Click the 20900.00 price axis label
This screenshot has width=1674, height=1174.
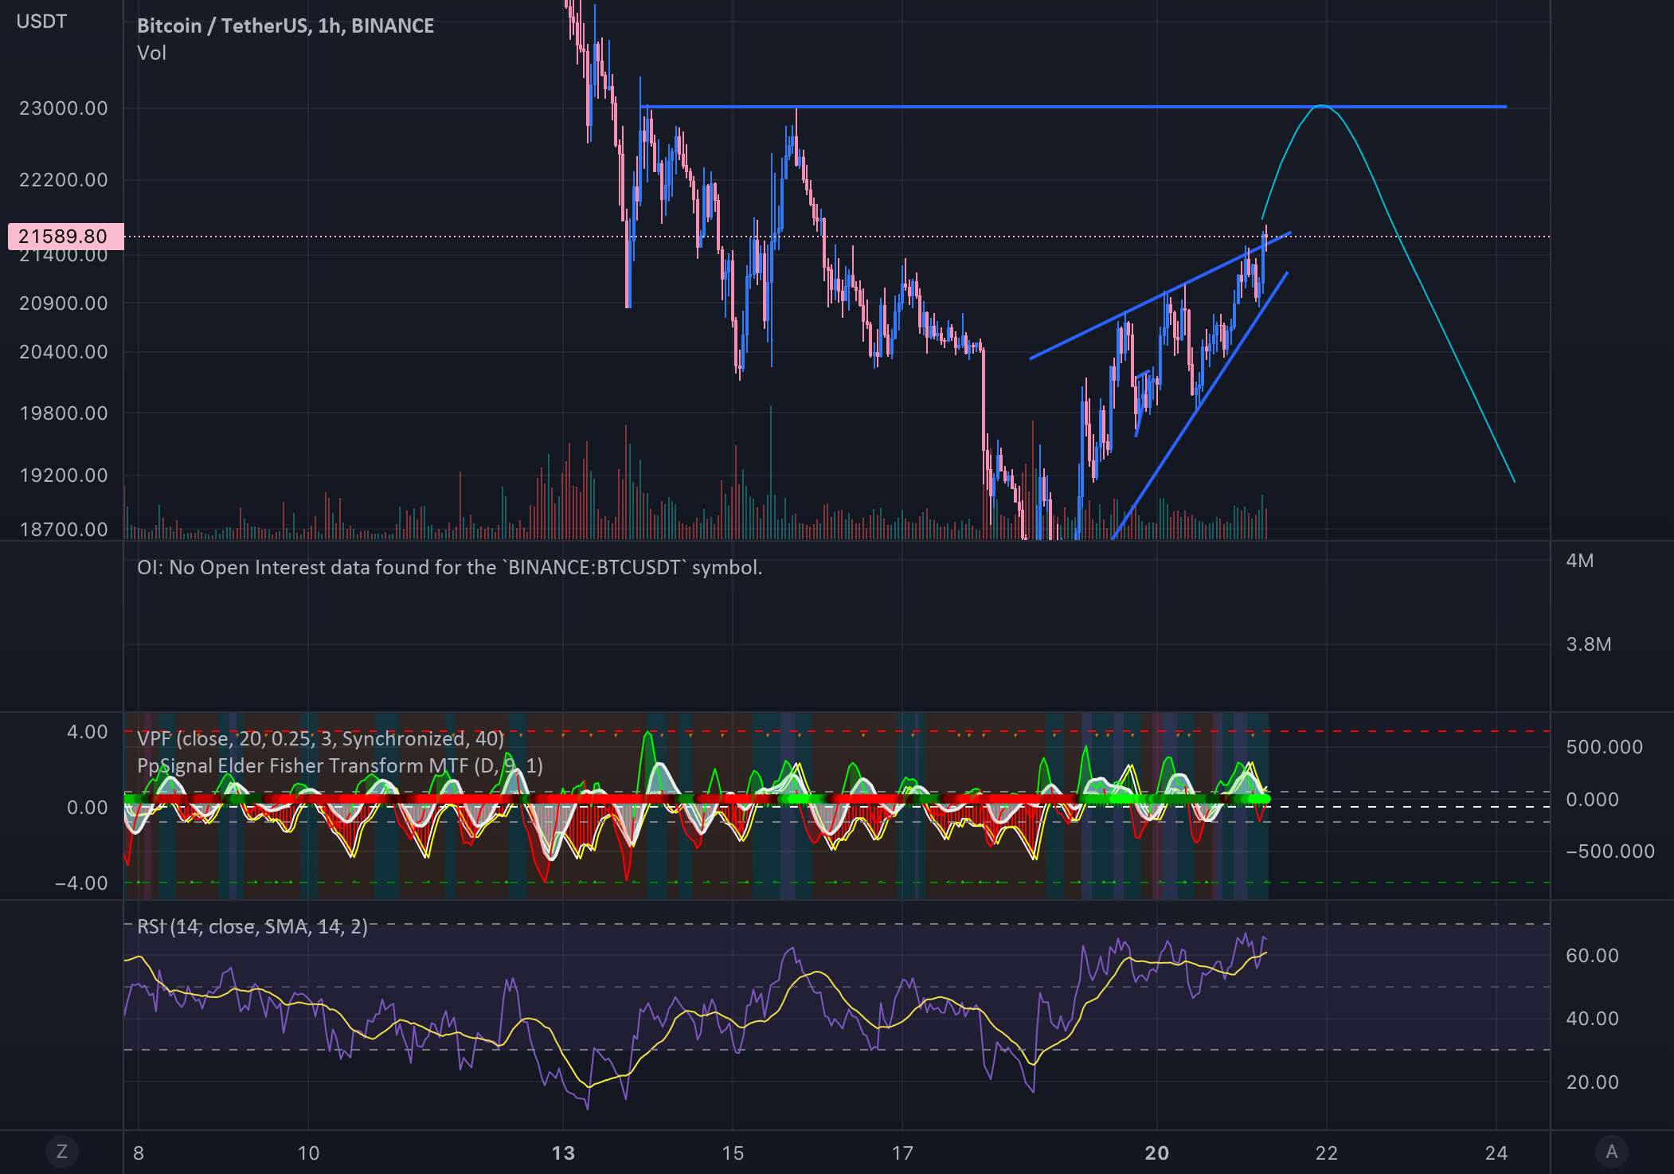[x=64, y=303]
